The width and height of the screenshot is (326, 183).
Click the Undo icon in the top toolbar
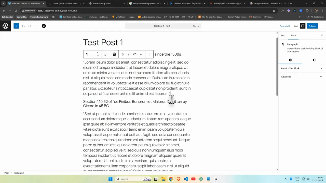point(23,26)
